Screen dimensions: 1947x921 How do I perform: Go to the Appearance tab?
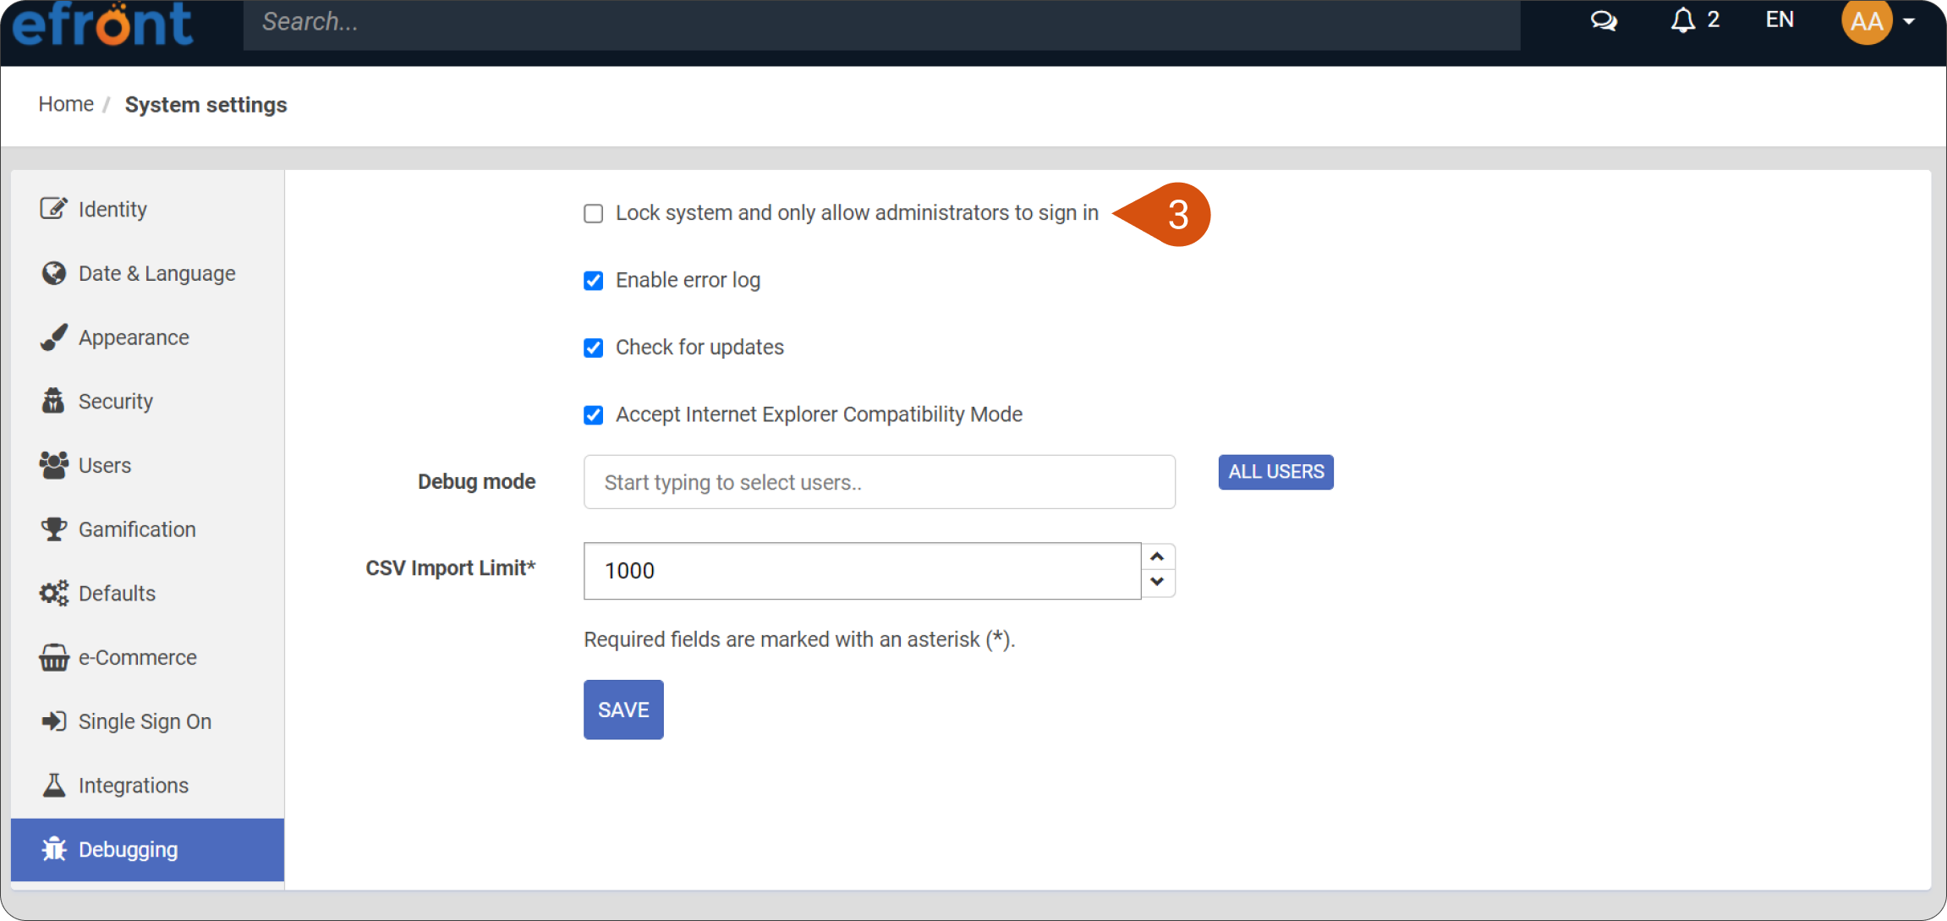point(148,337)
